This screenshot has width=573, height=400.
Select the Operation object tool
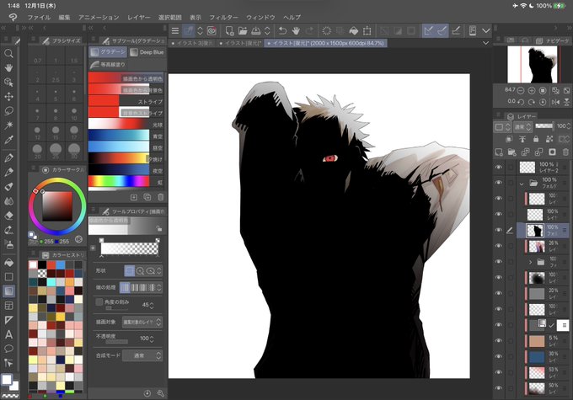[x=8, y=83]
